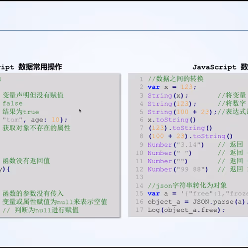Image resolution: width=248 pixels, height=248 pixels.
Task: Click the JavaScript heading above right code block
Action: (x=214, y=67)
